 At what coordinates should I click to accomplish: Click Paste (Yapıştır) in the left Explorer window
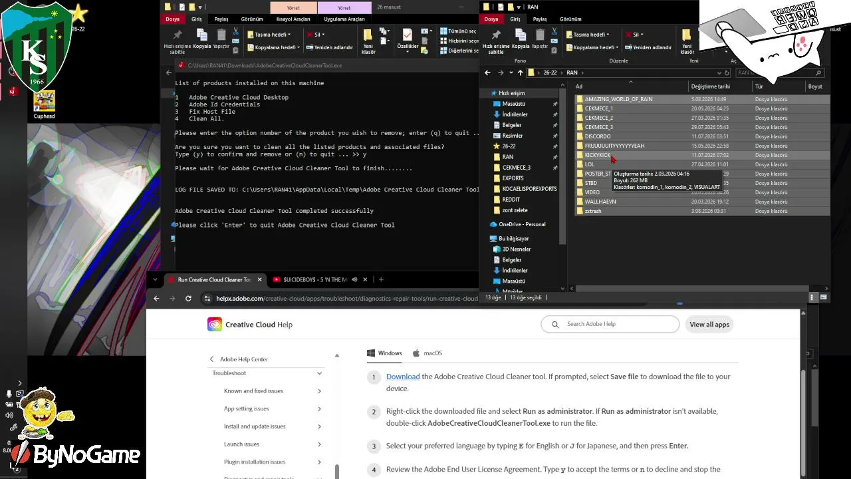(x=221, y=39)
